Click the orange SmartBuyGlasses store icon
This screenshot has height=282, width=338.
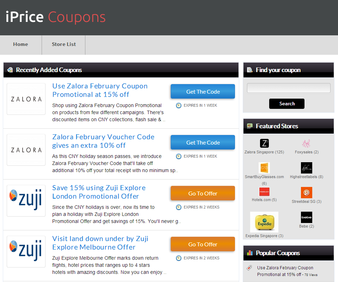(x=264, y=168)
